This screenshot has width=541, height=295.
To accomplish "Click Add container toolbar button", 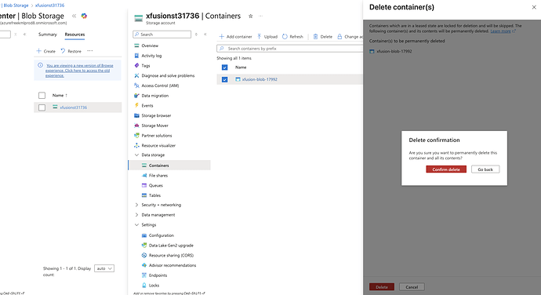I will pyautogui.click(x=236, y=37).
